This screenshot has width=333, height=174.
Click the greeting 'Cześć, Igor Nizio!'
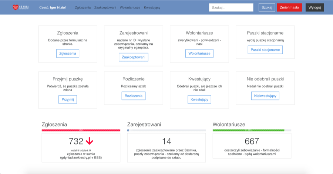(x=53, y=7)
